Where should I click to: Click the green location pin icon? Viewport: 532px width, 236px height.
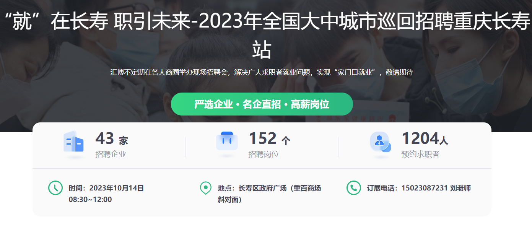click(206, 188)
